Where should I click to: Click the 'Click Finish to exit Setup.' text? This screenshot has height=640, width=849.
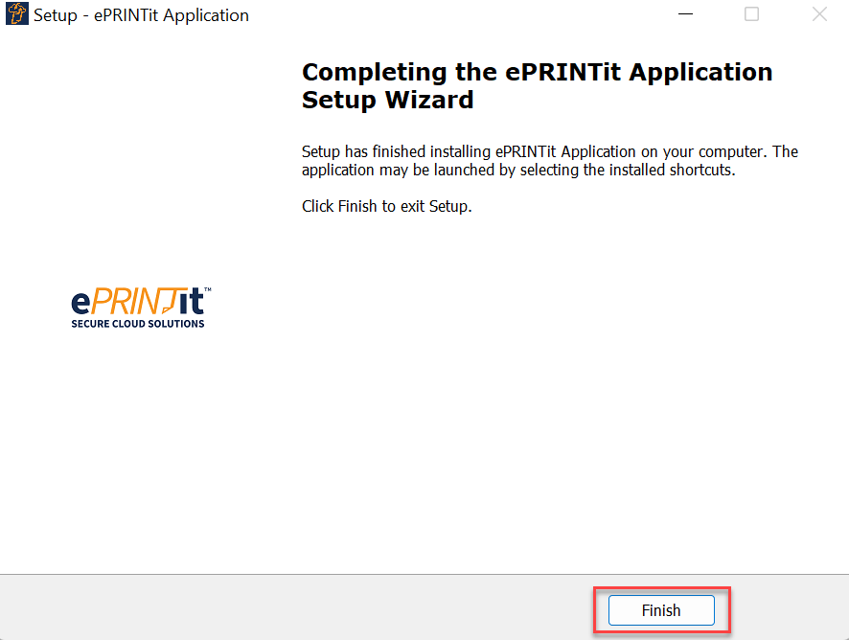[386, 206]
